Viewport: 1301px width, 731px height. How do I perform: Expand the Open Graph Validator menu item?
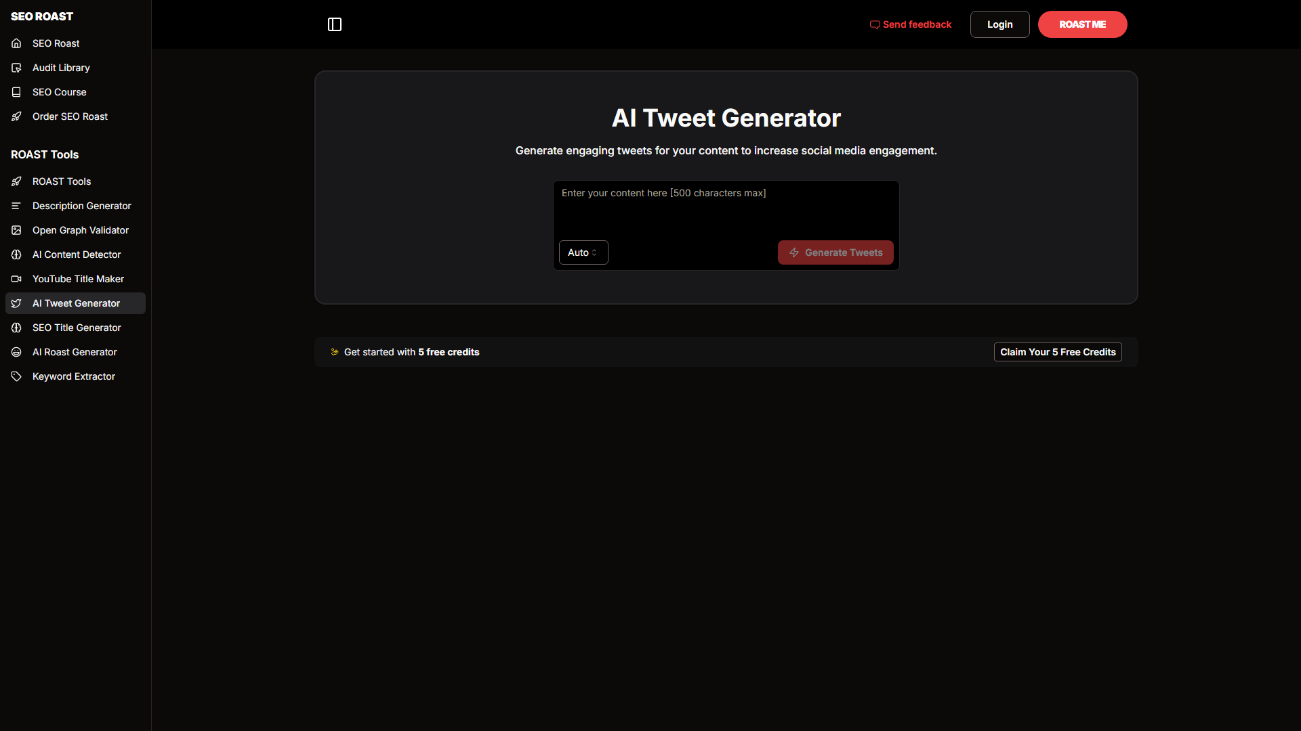[81, 229]
